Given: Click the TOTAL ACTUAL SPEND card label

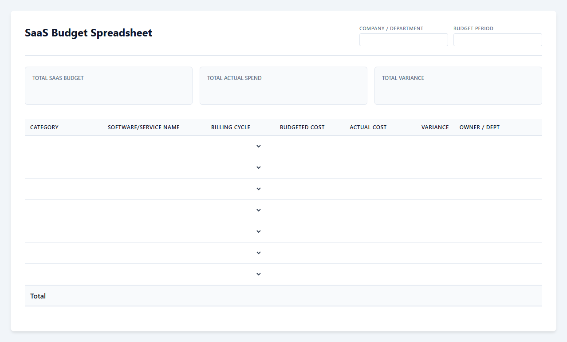Looking at the screenshot, I should coord(234,78).
